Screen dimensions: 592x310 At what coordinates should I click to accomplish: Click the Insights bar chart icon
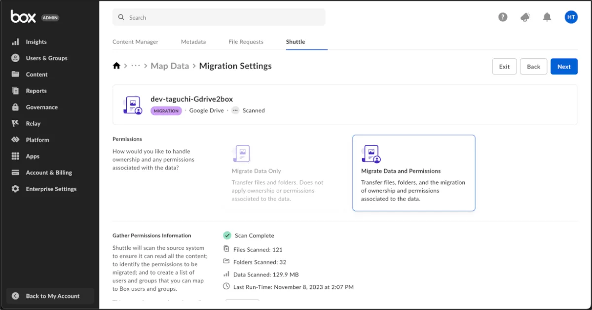pyautogui.click(x=15, y=42)
